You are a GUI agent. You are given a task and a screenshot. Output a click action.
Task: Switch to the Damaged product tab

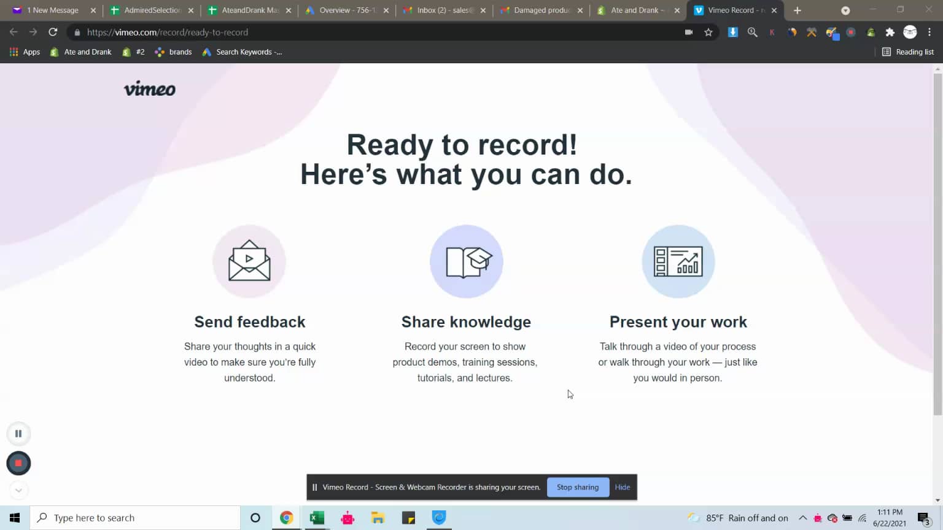pyautogui.click(x=542, y=10)
